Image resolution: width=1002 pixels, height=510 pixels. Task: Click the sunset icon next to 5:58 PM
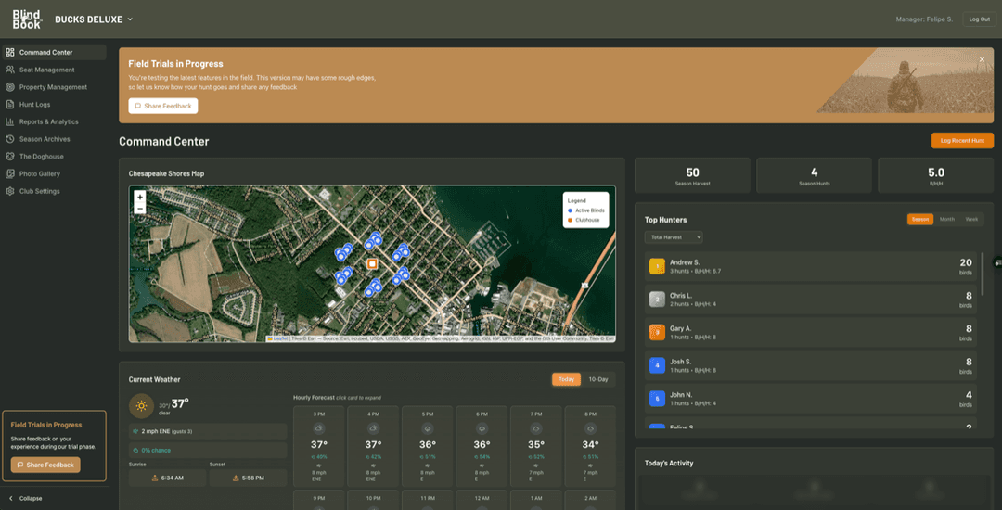[236, 478]
